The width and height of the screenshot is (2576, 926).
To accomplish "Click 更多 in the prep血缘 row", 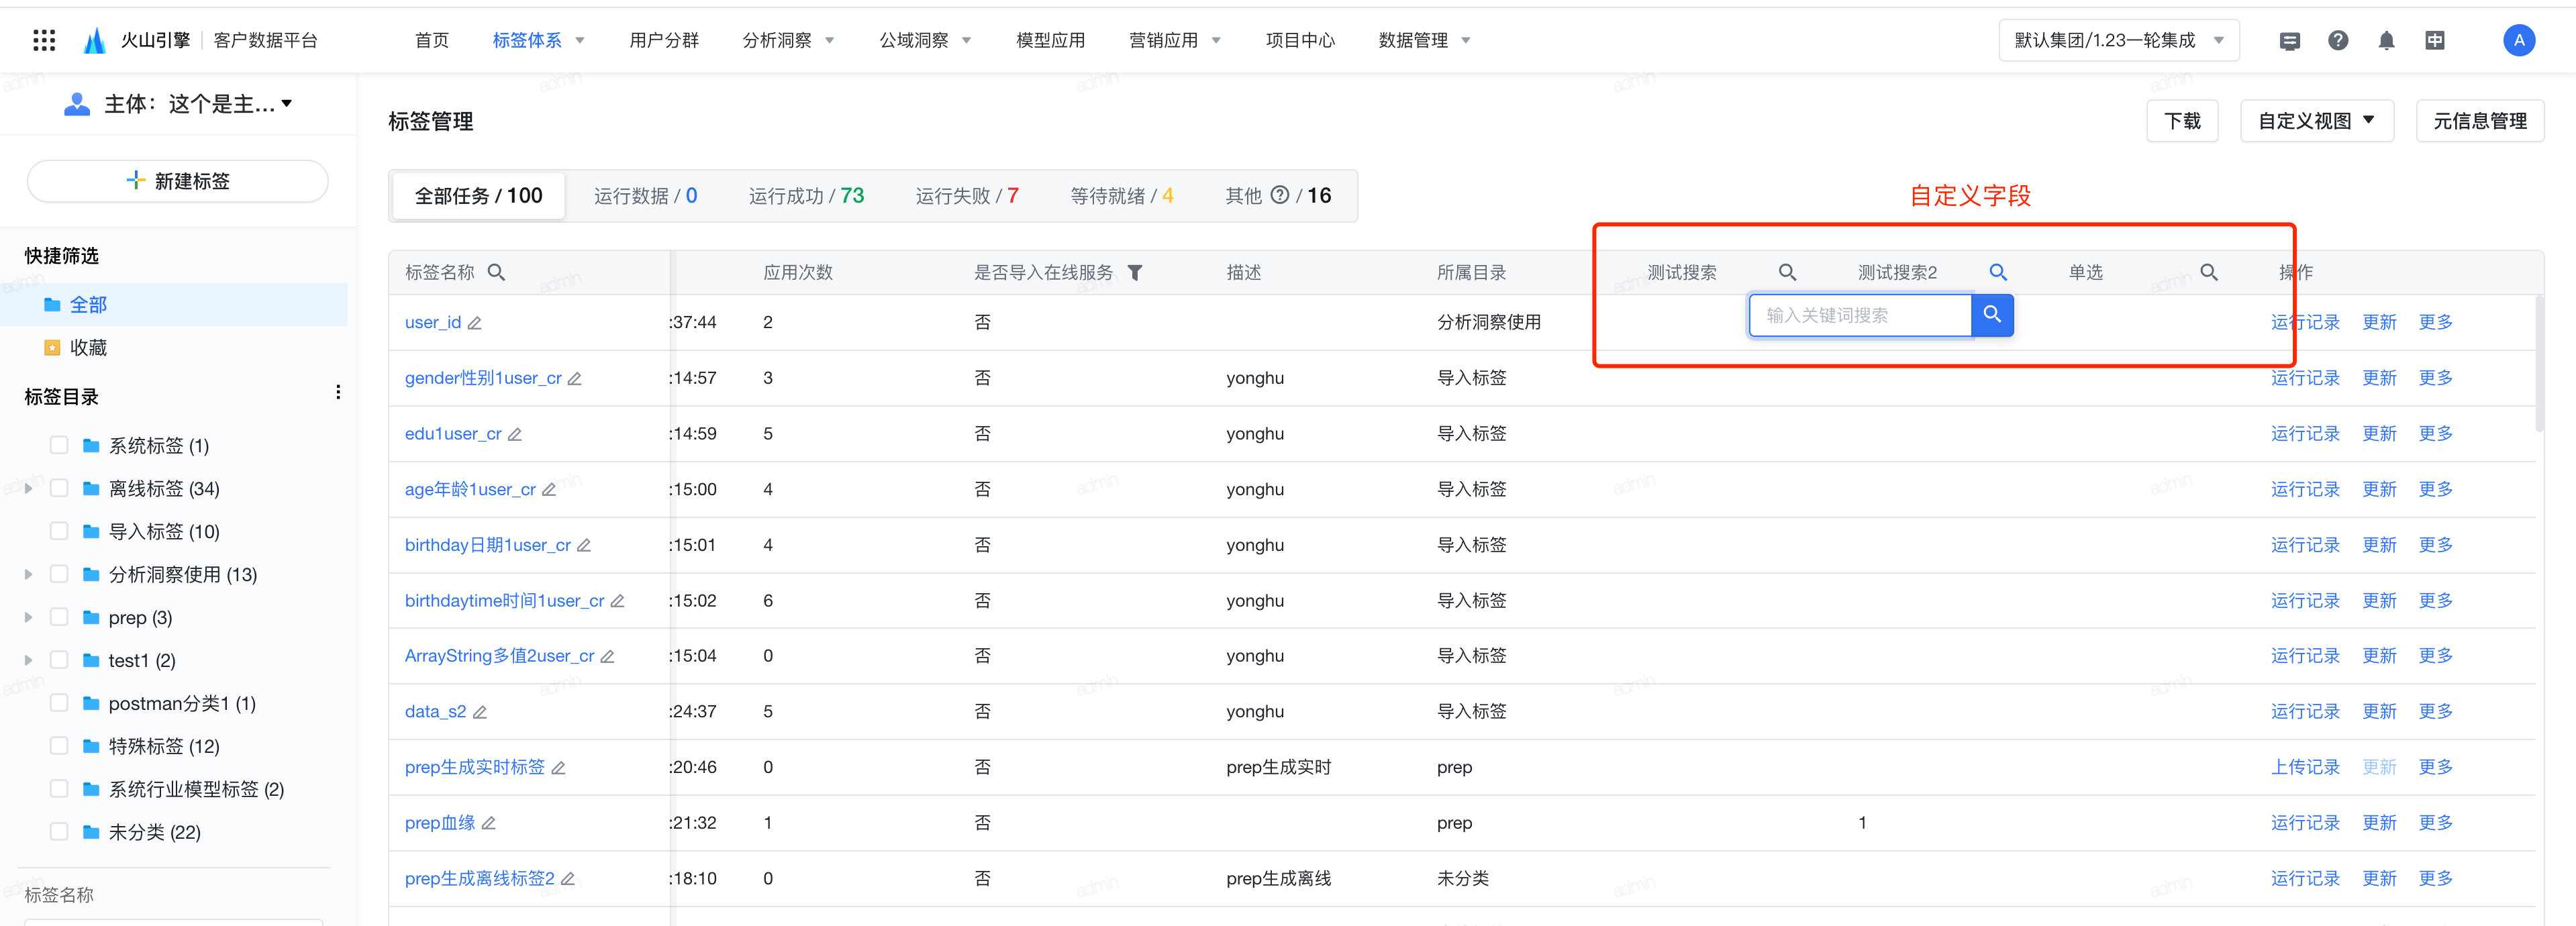I will coord(2435,822).
